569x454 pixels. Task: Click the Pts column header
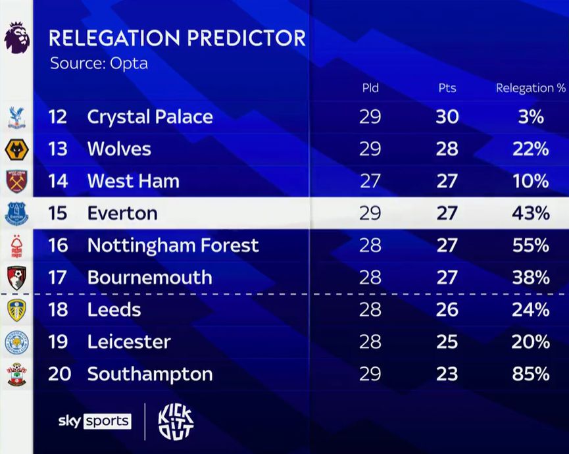tap(447, 88)
